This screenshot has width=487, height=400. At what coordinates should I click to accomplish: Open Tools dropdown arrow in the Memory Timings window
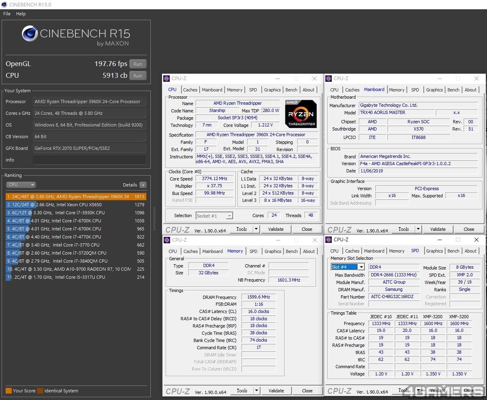[256, 391]
